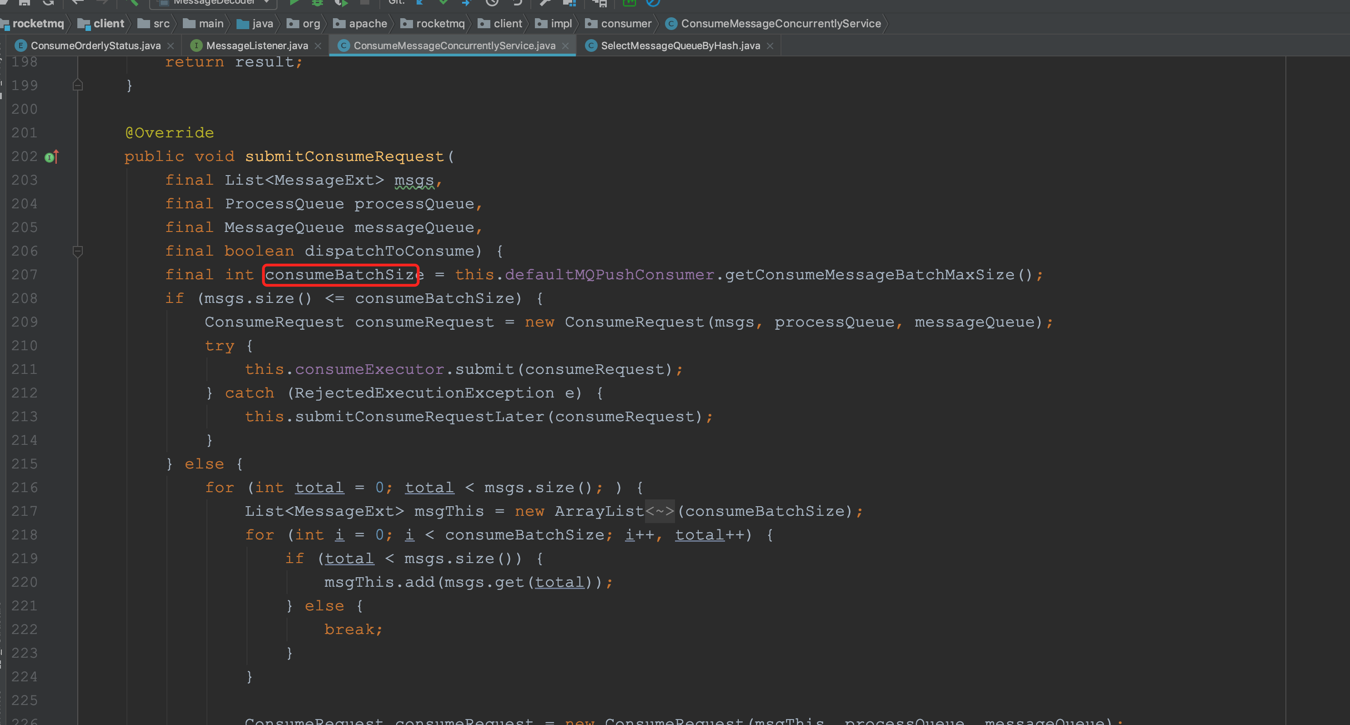The height and width of the screenshot is (725, 1350).
Task: Expand the folded diamond operator on line 217
Action: (659, 511)
